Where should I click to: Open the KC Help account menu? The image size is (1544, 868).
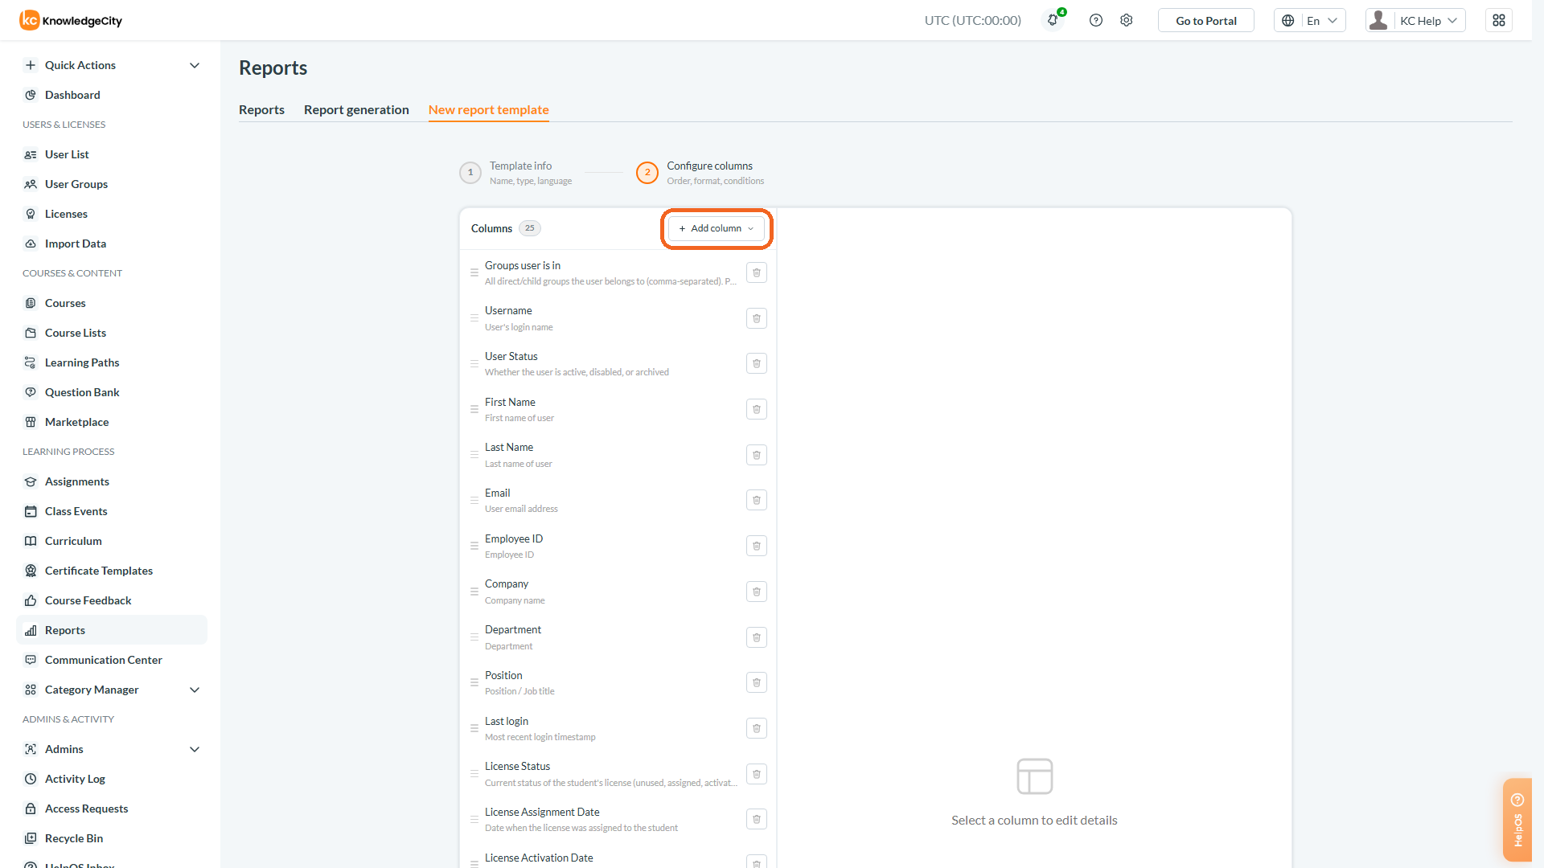(x=1415, y=20)
